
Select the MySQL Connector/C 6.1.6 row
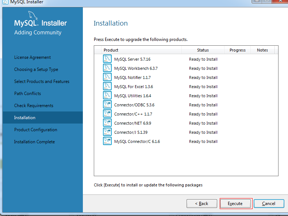tap(186, 141)
